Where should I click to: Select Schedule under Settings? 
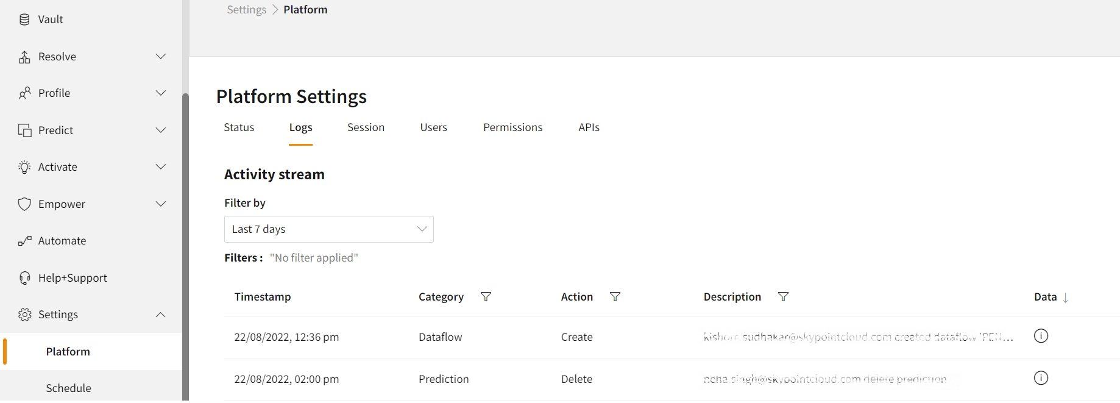tap(68, 388)
